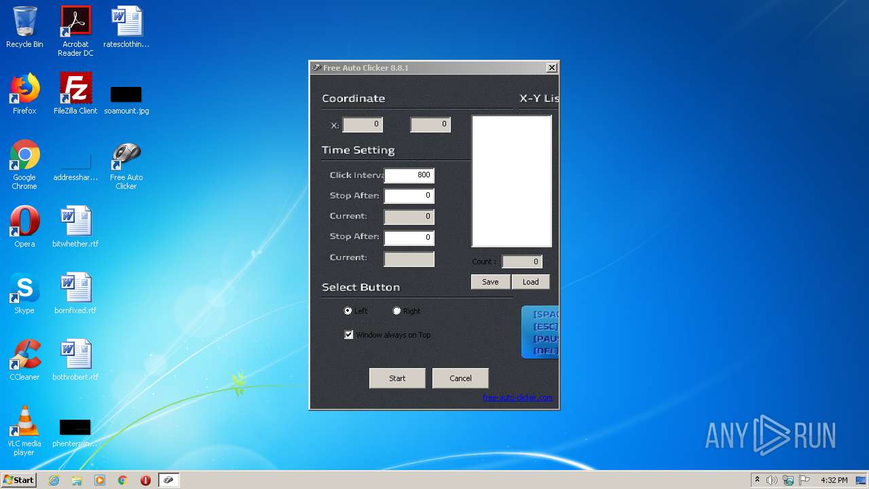
Task: Select the bornfixed.rtf document
Action: (75, 293)
